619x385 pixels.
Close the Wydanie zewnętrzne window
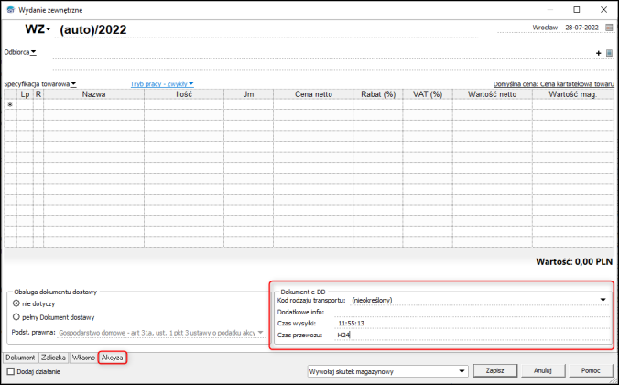(x=603, y=9)
